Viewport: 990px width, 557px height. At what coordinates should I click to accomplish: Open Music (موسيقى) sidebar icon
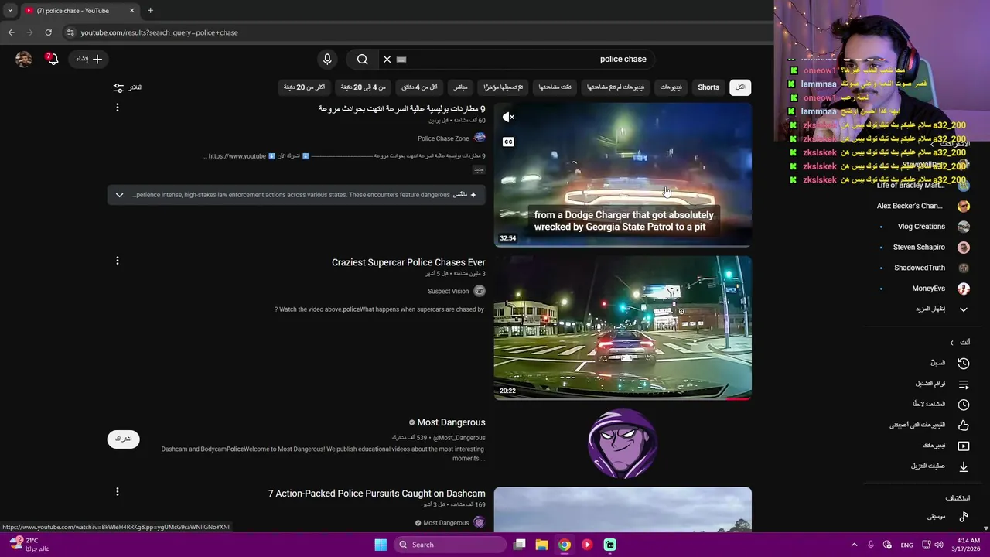pyautogui.click(x=964, y=516)
